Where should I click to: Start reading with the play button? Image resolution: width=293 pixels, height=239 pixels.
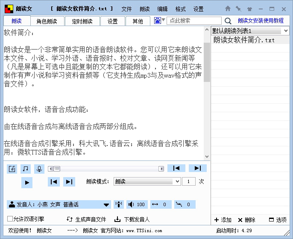(27, 182)
